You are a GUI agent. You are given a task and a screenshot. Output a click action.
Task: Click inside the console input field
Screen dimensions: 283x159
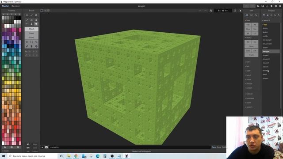[130, 147]
